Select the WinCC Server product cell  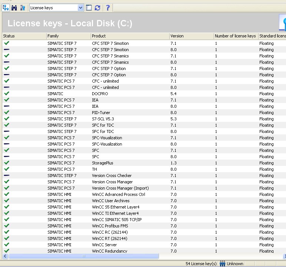coord(104,245)
